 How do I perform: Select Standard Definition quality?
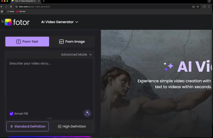[x=27, y=126]
